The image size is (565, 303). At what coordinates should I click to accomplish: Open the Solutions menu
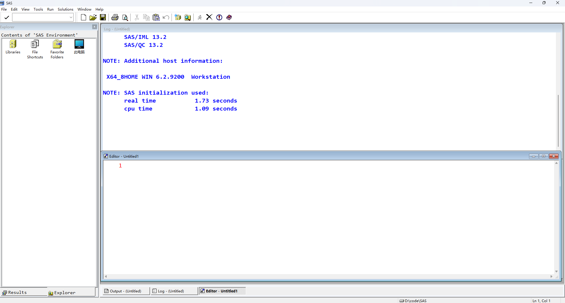click(x=65, y=9)
